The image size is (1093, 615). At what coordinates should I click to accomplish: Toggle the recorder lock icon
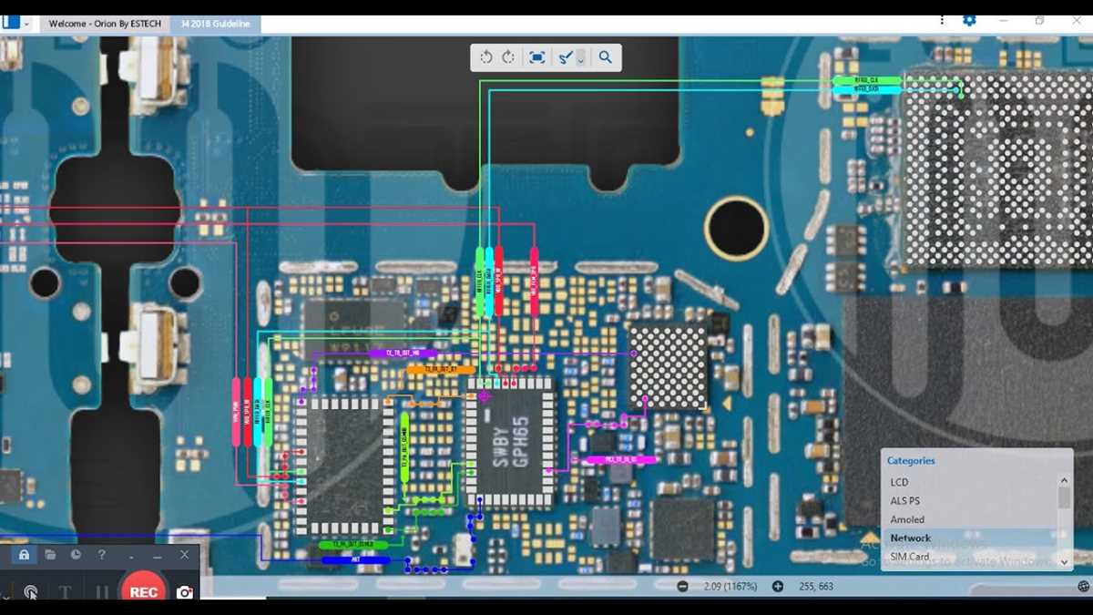[24, 555]
